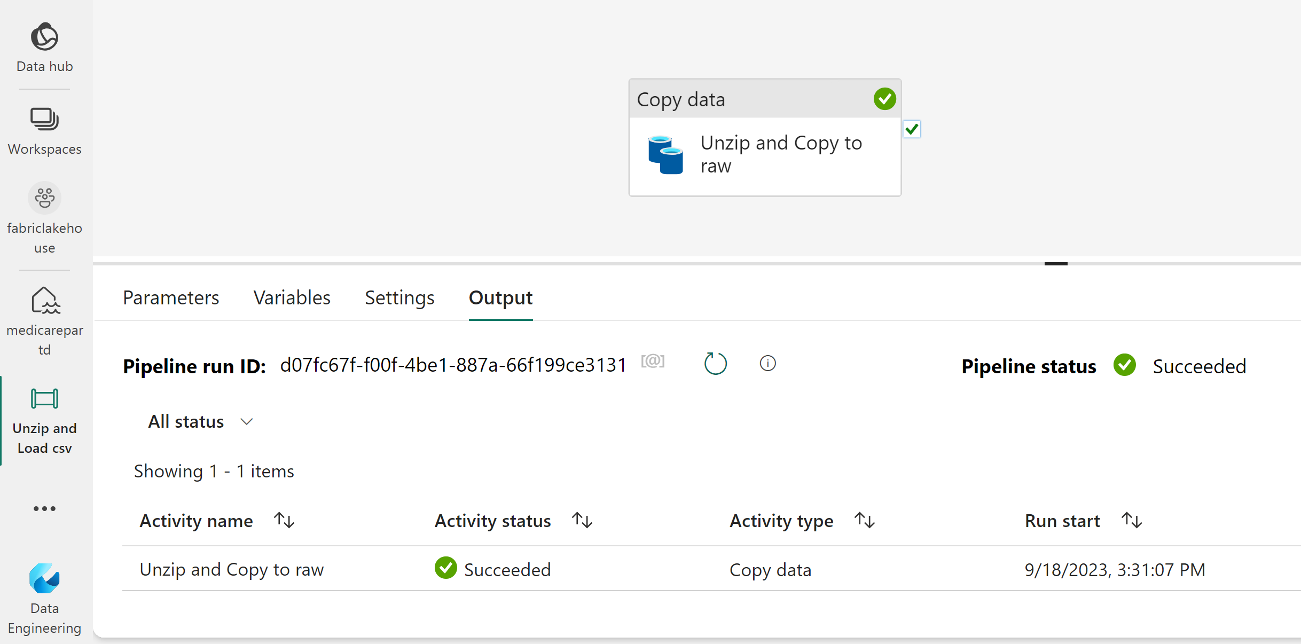Click the refresh icon beside run ID

point(715,364)
